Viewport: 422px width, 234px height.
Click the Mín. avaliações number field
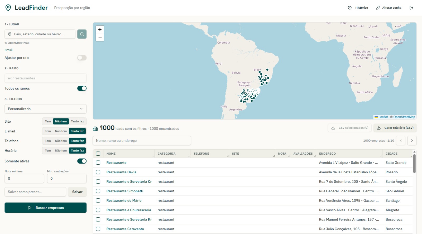[67, 178]
